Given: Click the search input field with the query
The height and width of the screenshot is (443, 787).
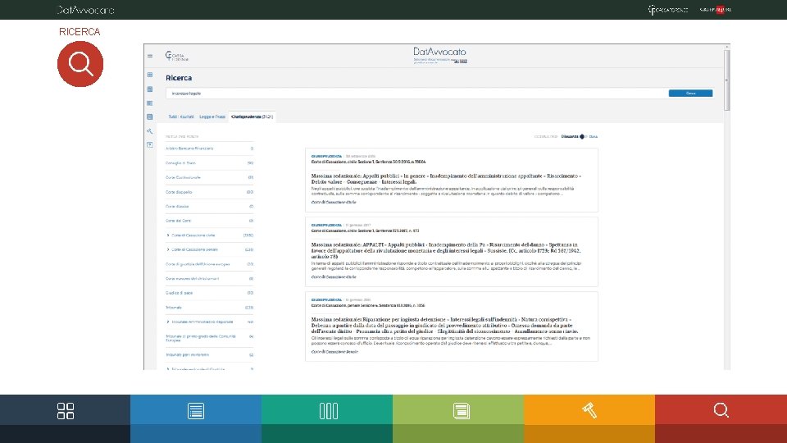Looking at the screenshot, I should [x=416, y=94].
